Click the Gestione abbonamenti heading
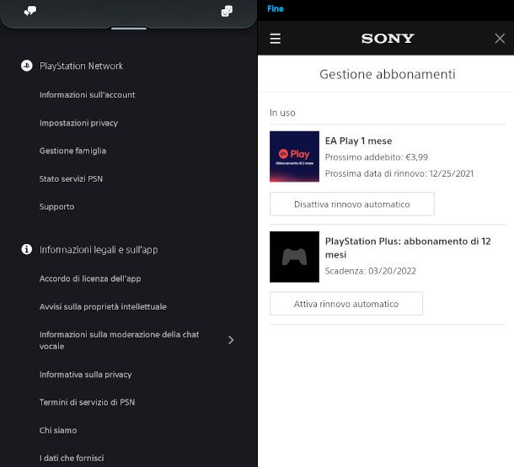Screen dimensions: 514x467 [388, 74]
